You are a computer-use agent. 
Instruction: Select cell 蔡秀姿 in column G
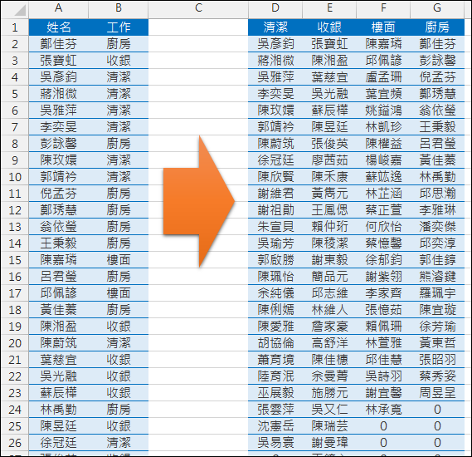437,376
